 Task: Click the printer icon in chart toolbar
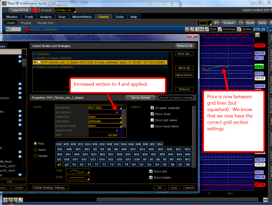pyautogui.click(x=241, y=23)
